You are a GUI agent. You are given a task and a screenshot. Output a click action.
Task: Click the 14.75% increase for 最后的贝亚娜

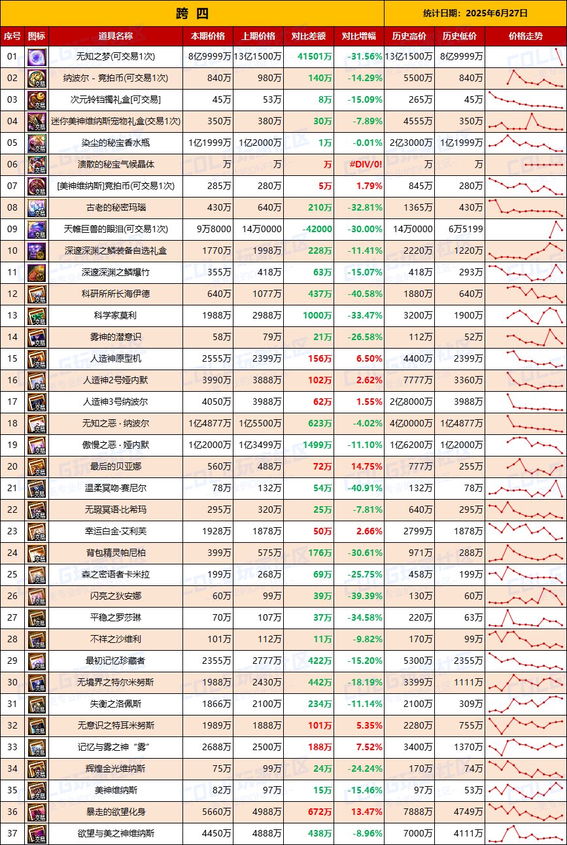[x=366, y=467]
